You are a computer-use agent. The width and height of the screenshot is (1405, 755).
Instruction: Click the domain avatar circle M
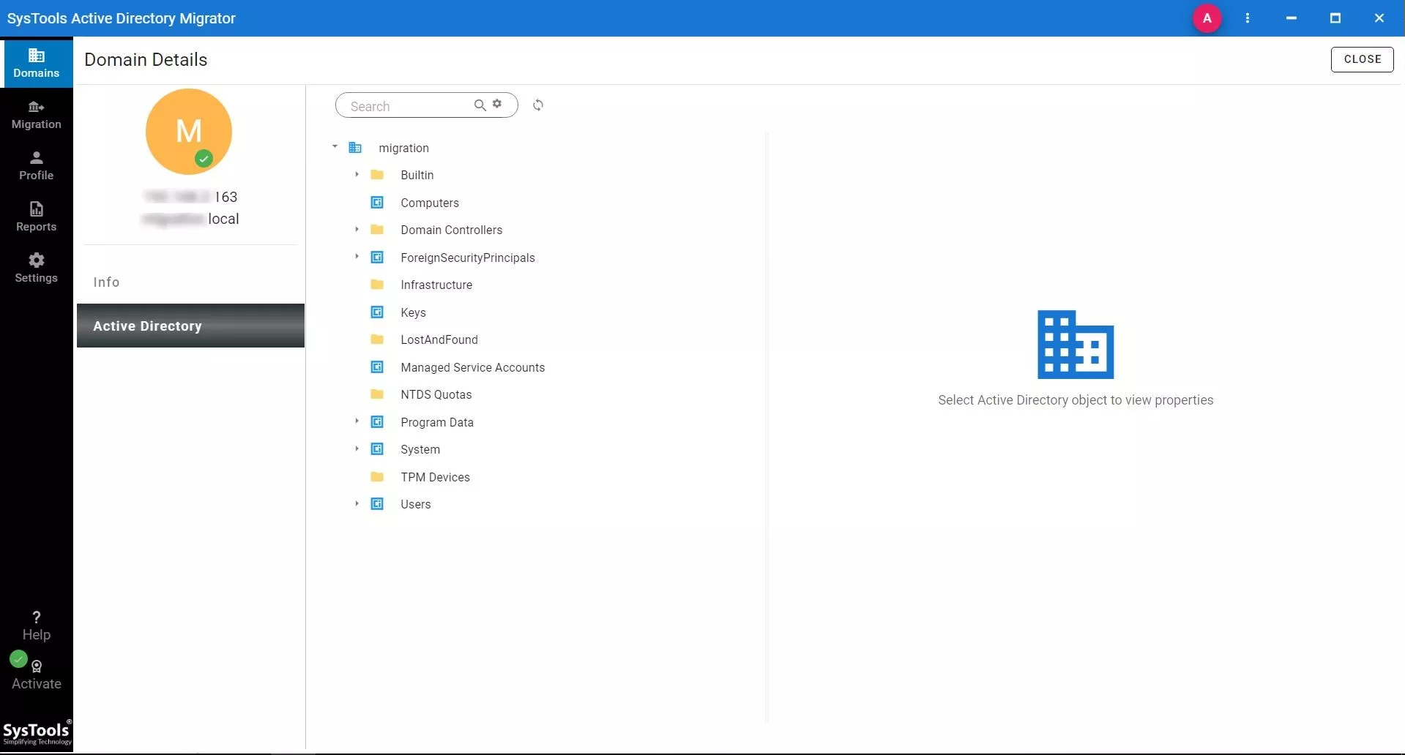[189, 132]
